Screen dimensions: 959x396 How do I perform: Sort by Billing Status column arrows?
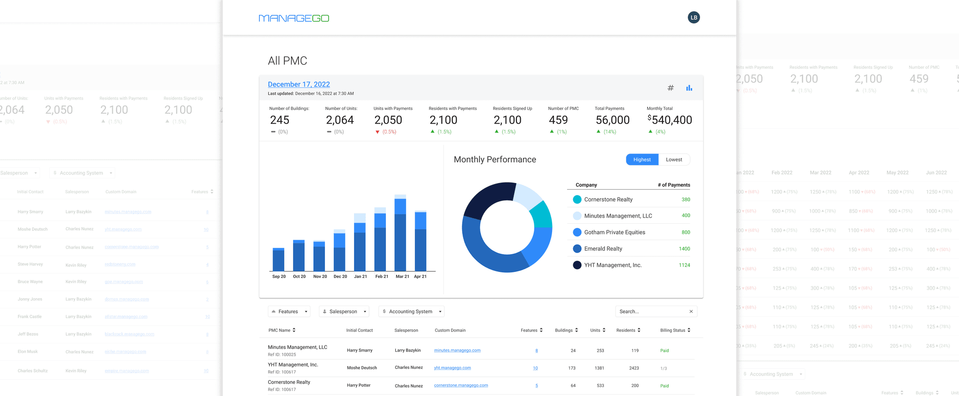(x=689, y=330)
